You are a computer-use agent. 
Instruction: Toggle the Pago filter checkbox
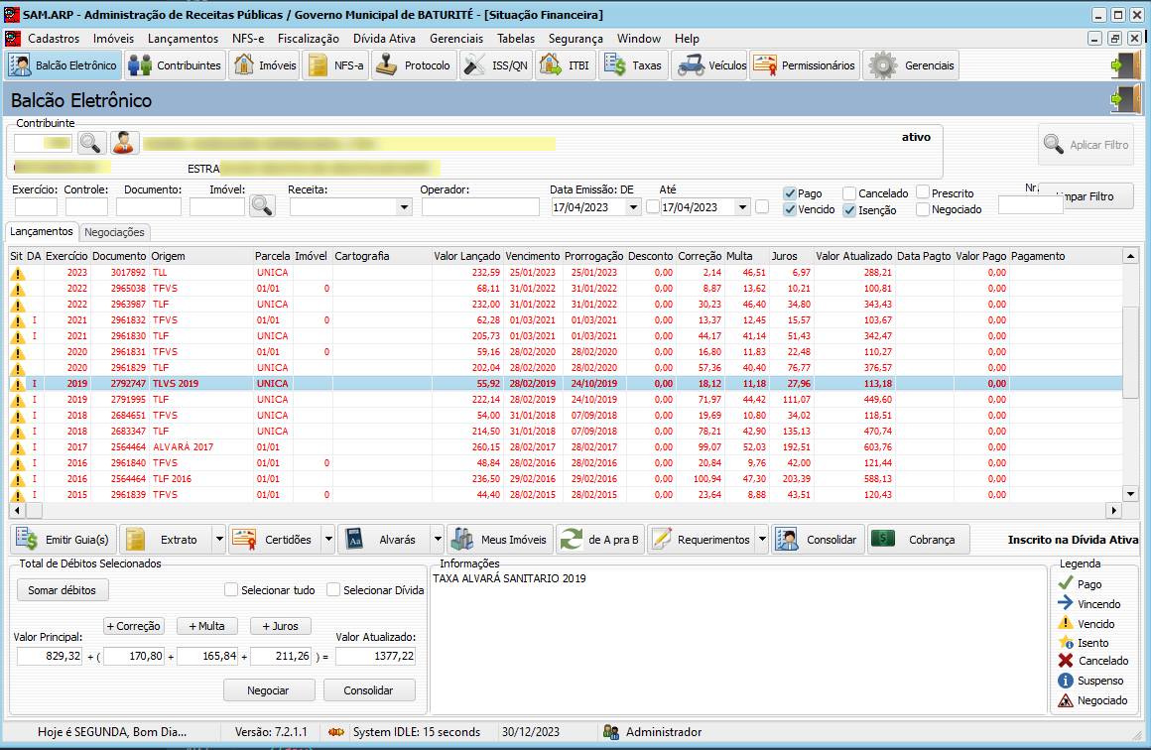point(790,193)
